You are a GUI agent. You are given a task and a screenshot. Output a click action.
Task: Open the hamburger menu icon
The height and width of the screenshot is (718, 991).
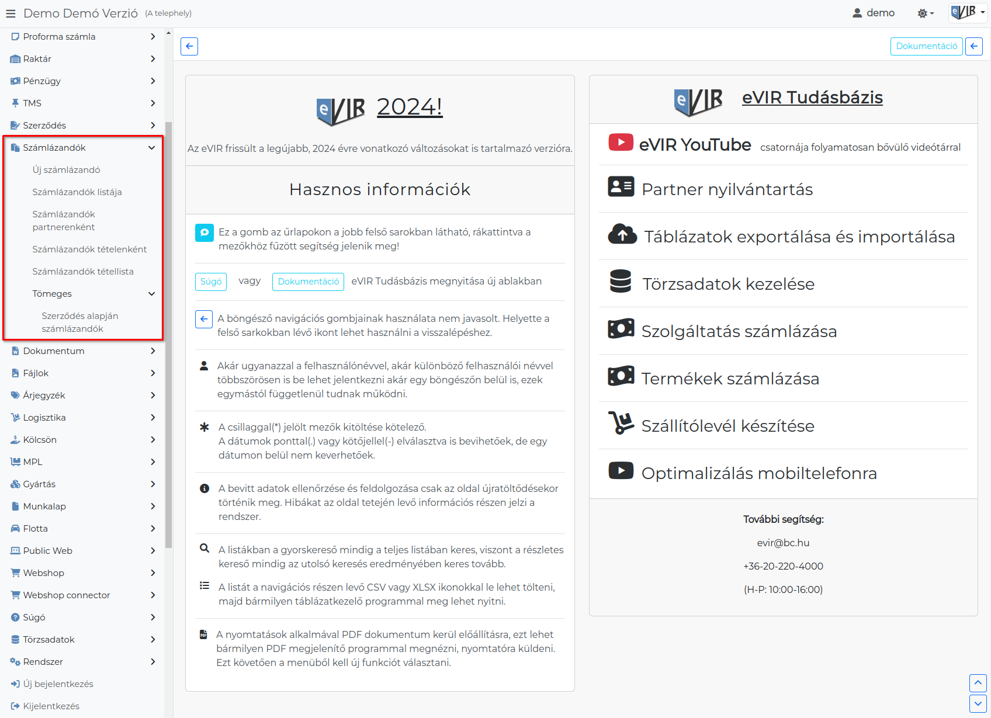click(x=11, y=13)
